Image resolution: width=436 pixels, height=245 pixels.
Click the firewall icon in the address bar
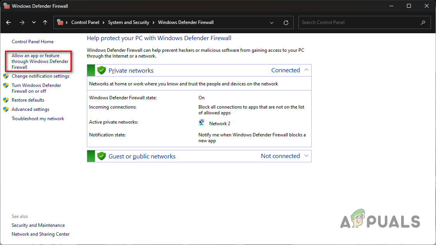click(60, 22)
